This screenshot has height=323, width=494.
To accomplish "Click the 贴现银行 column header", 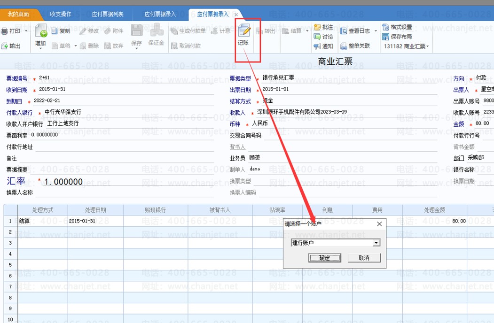I will (155, 210).
